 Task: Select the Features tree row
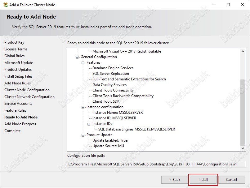pos(93,62)
